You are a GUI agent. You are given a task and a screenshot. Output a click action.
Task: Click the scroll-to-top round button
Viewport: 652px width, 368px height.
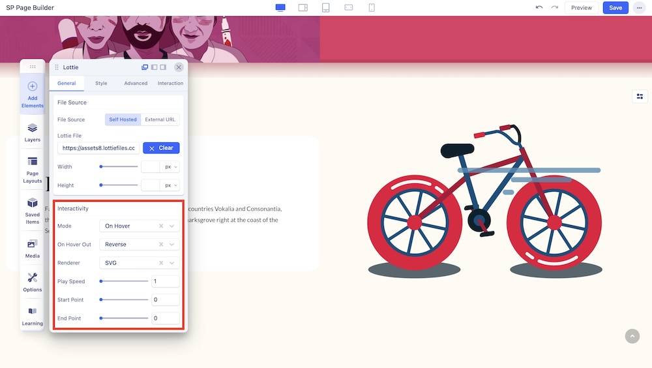tap(632, 336)
